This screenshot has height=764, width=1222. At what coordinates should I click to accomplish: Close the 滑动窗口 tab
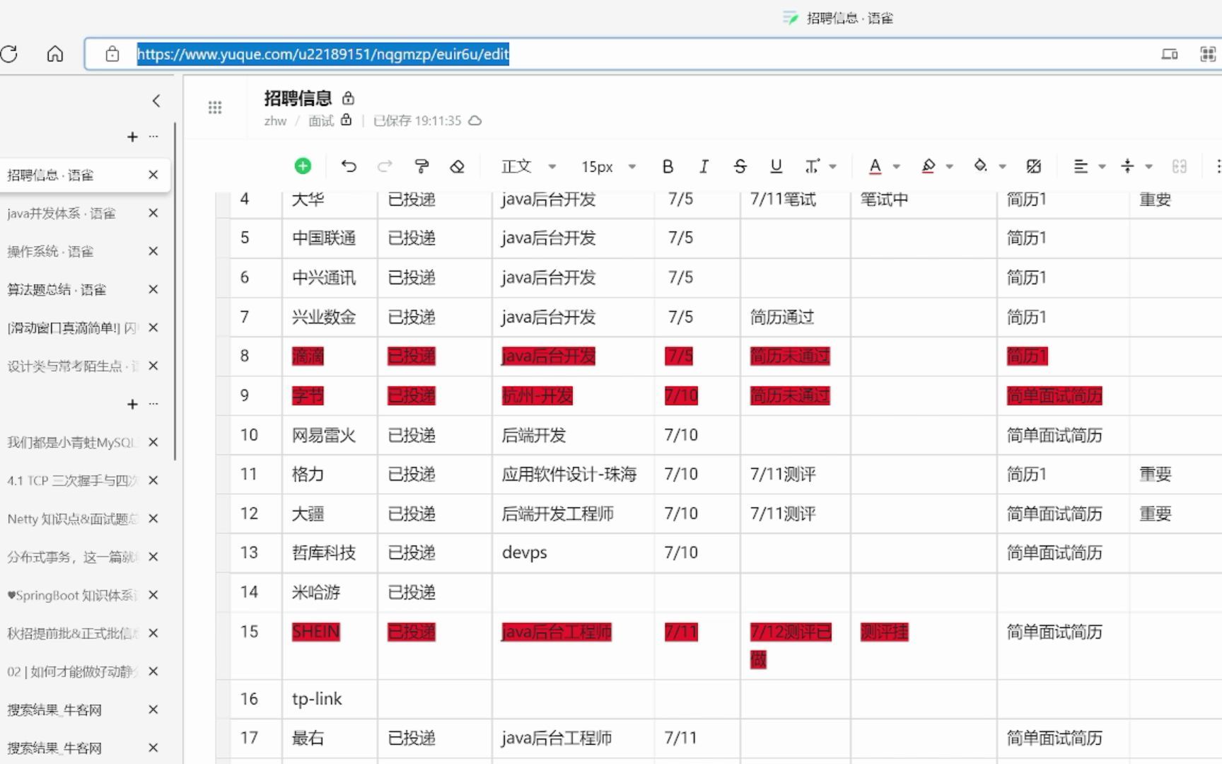[x=153, y=328]
